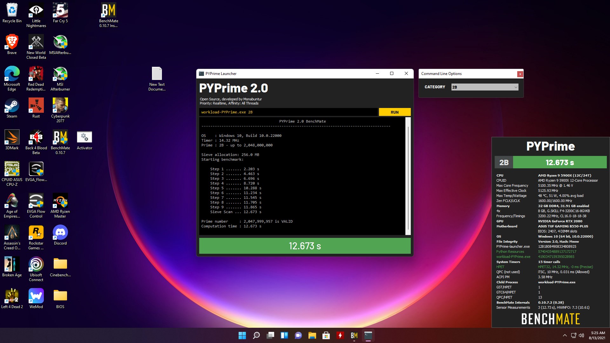Viewport: 610px width, 343px height.
Task: Maximize the PYPrime Launcher window
Action: [x=392, y=73]
